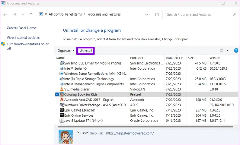Image resolution: width=240 pixels, height=145 pixels.
Task: Refresh the Programs and Features list
Action: pyautogui.click(x=157, y=14)
